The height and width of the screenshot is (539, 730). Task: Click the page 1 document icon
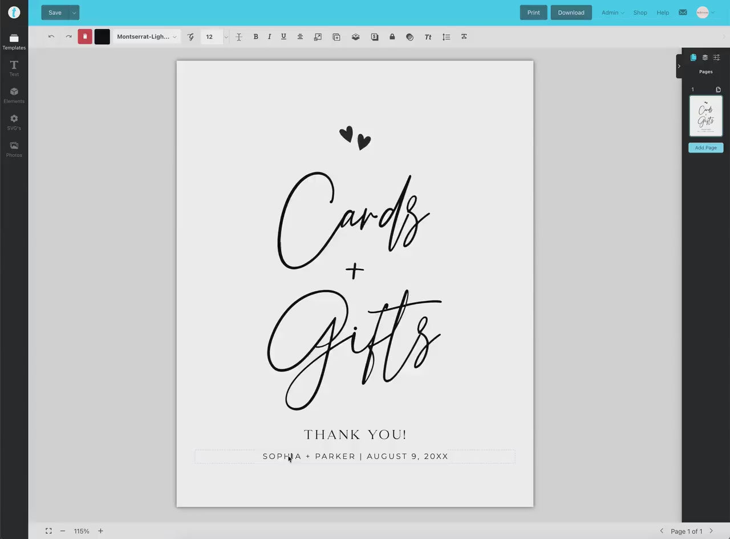(718, 90)
